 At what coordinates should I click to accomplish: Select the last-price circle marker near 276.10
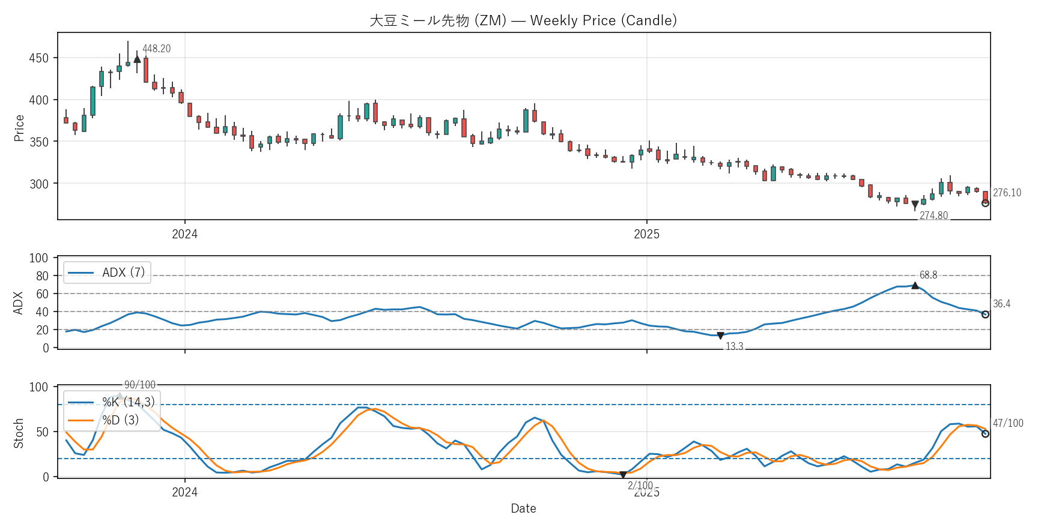point(985,203)
